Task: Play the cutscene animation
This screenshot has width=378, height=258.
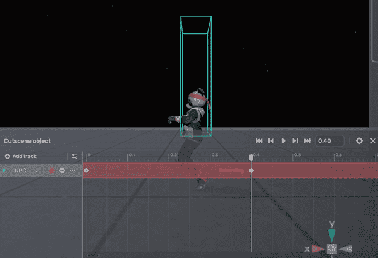Action: click(283, 141)
